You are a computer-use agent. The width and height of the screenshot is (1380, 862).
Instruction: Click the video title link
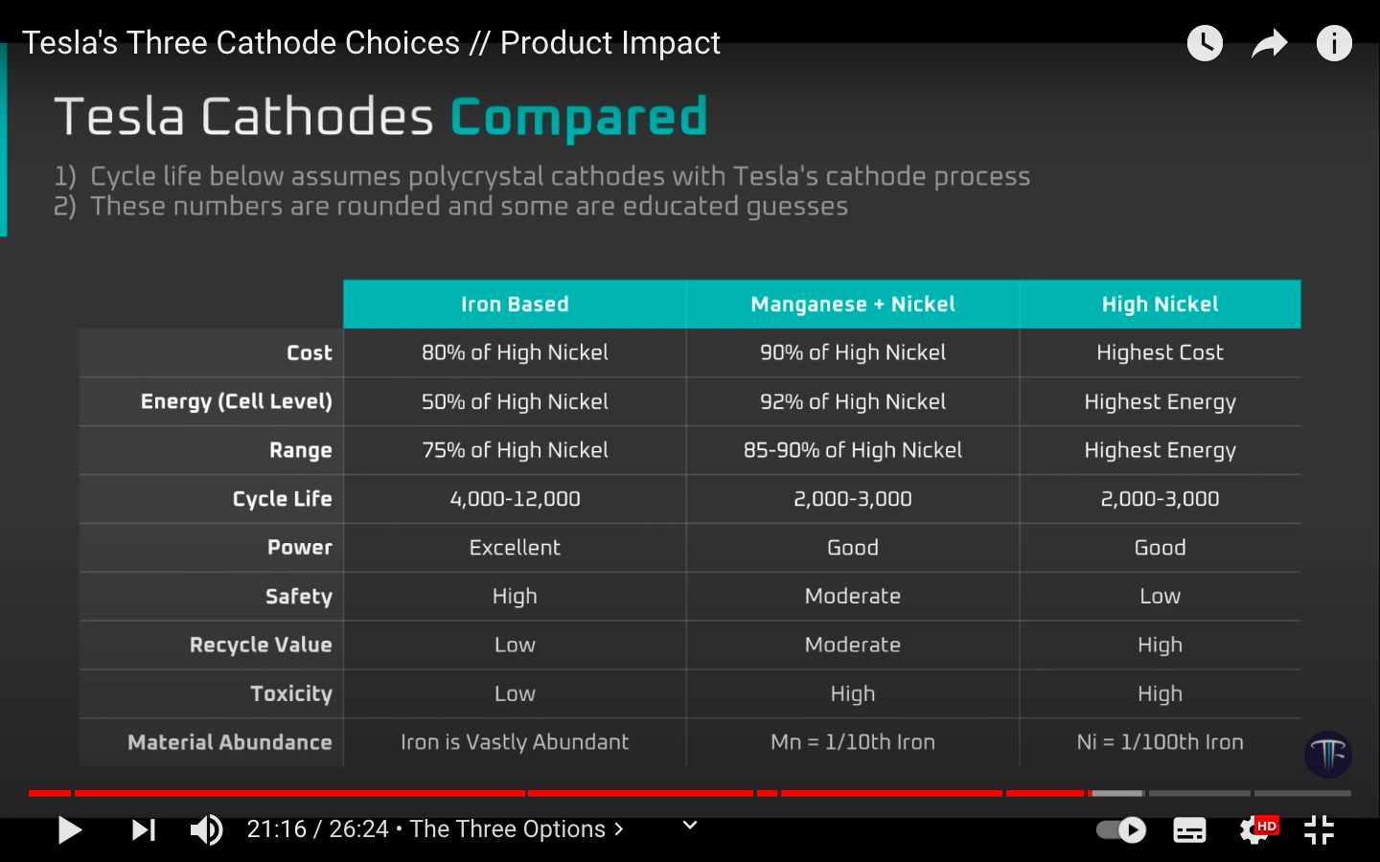coord(371,43)
